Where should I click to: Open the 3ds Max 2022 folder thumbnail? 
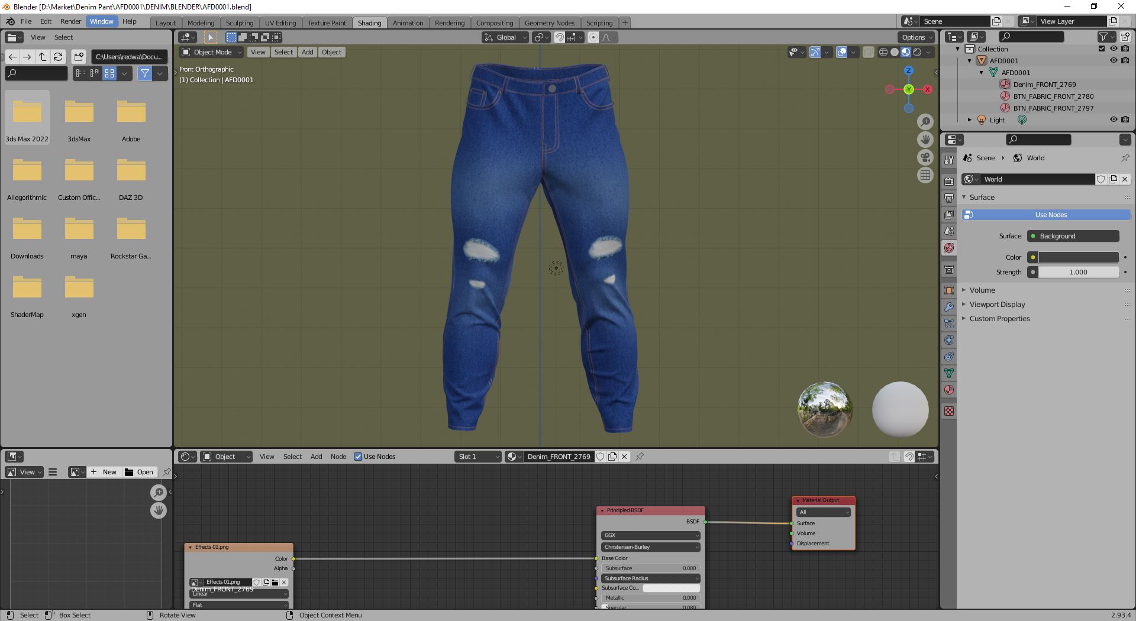pyautogui.click(x=27, y=112)
